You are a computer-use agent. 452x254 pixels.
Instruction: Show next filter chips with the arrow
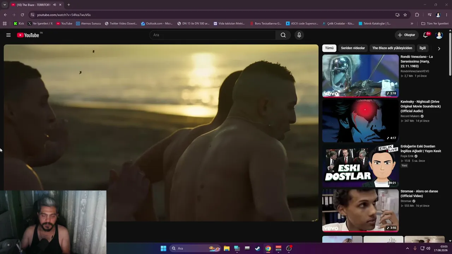point(439,48)
